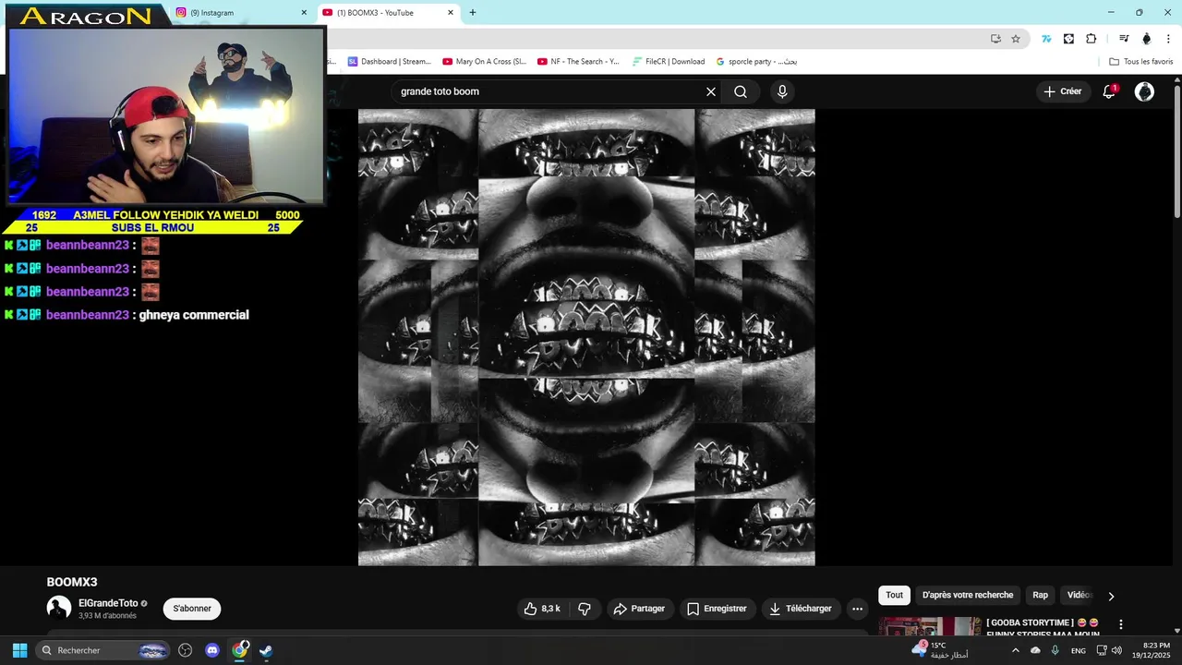Show hidden system tray icons
The image size is (1182, 665).
(1016, 650)
